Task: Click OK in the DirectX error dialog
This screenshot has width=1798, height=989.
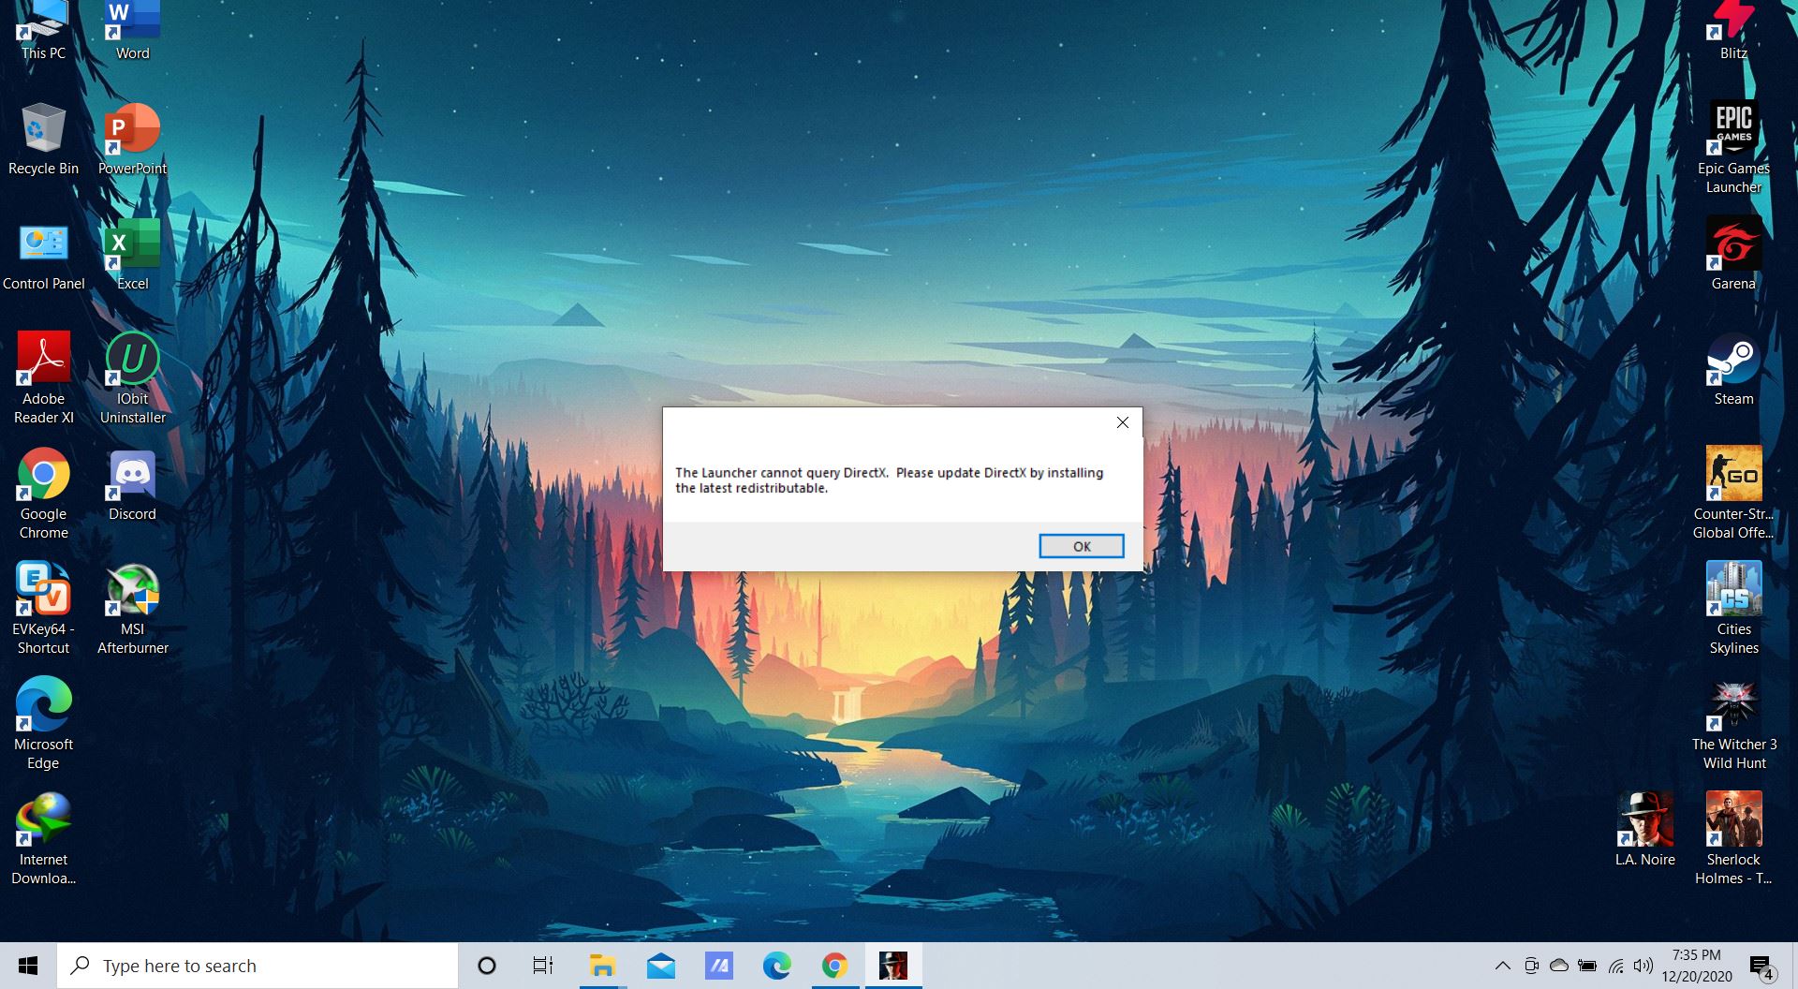Action: coord(1081,546)
